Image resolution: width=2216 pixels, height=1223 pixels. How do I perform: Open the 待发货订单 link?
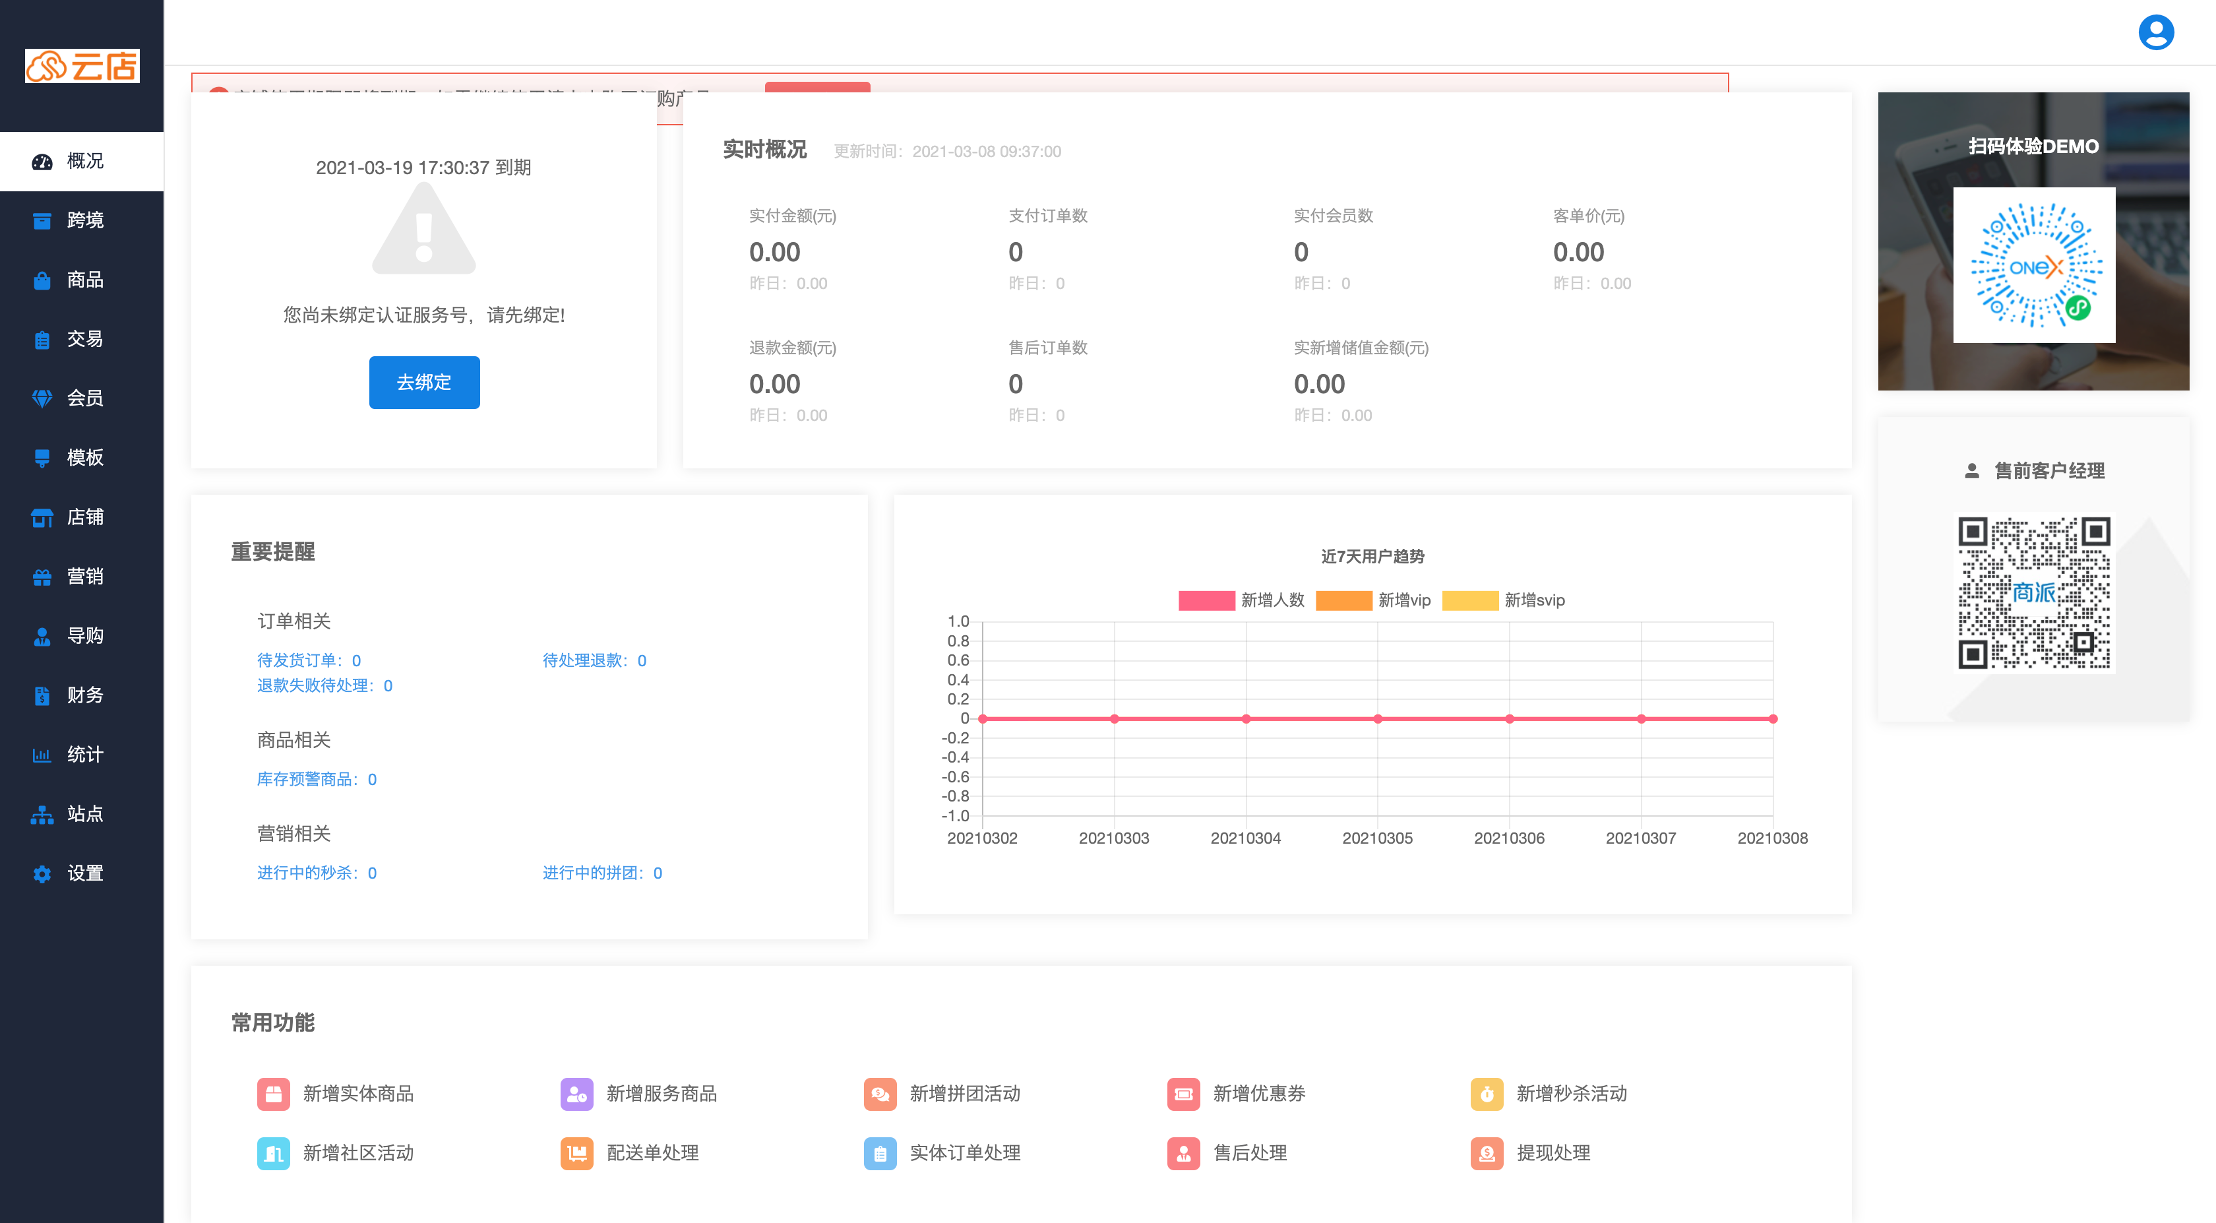308,660
